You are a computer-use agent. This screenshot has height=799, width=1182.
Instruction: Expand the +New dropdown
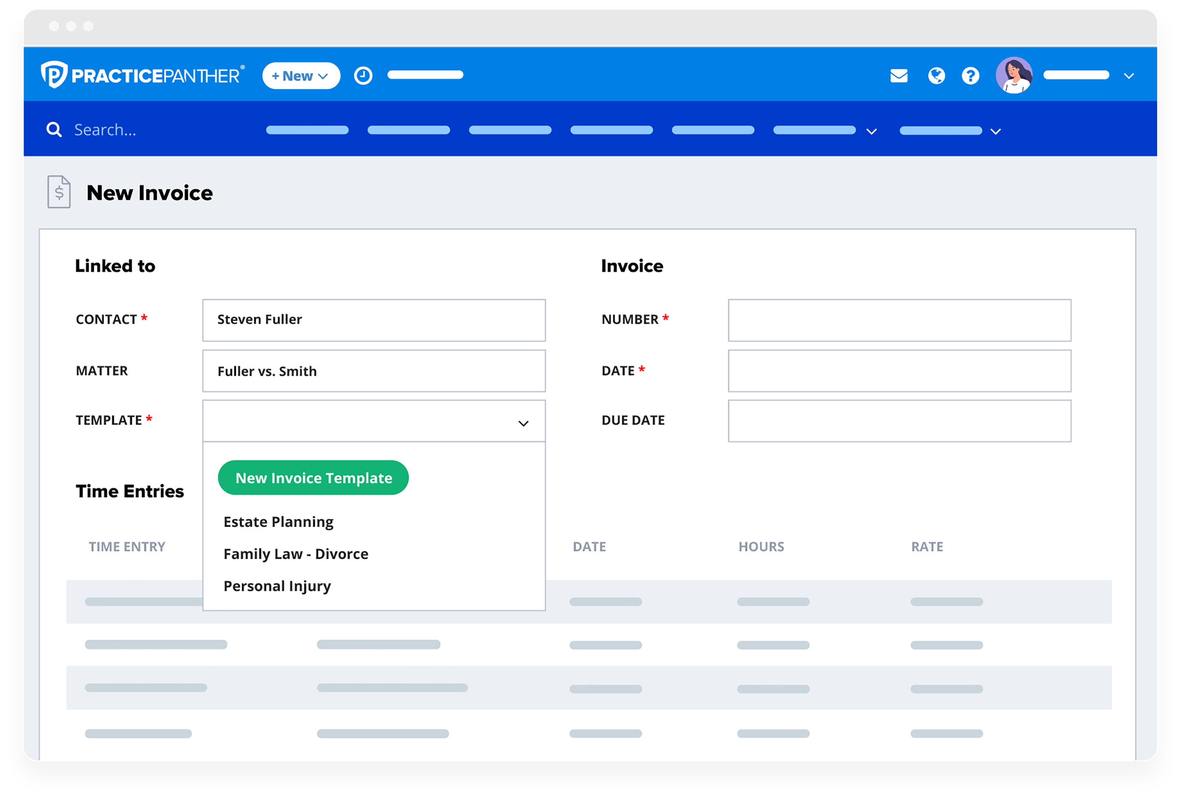point(300,75)
